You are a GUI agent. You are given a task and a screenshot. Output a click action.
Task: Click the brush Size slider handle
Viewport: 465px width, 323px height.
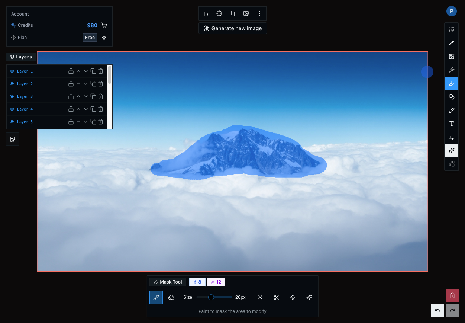[x=211, y=297]
